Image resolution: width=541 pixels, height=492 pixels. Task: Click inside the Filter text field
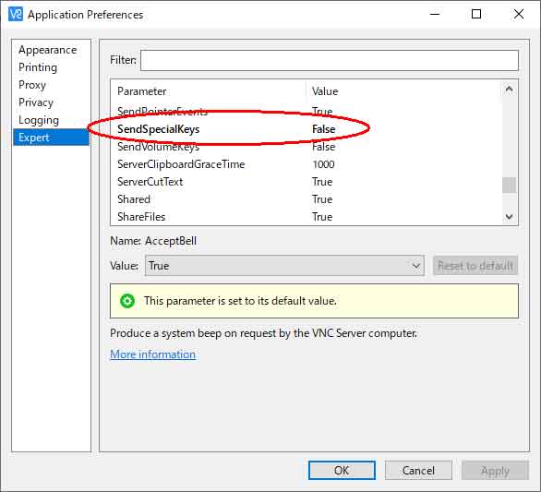pyautogui.click(x=330, y=60)
